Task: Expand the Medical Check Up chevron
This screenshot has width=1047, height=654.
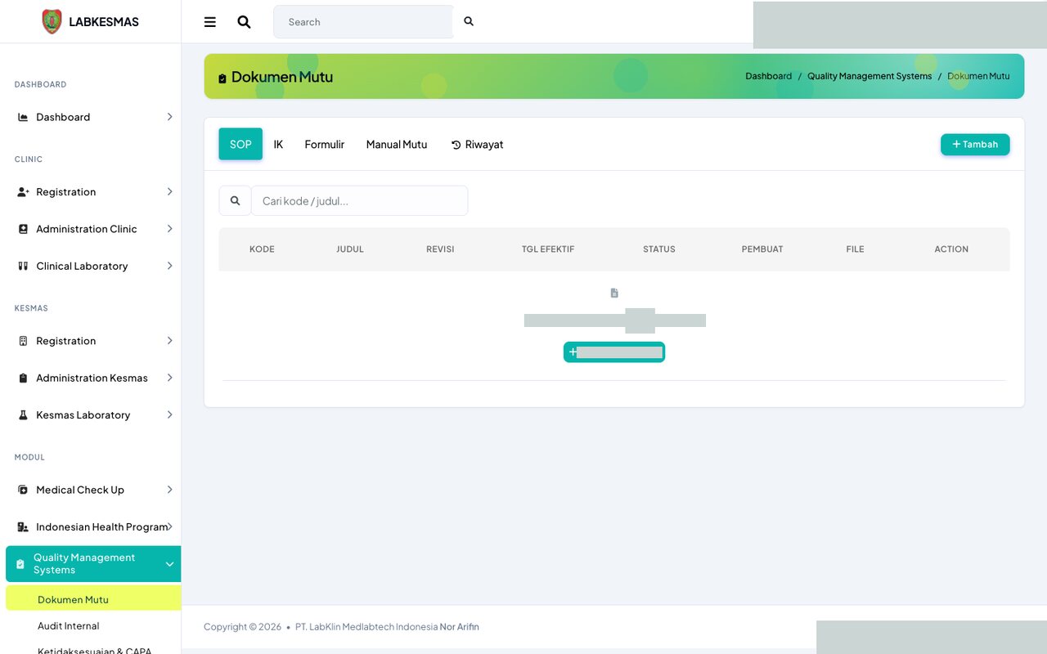Action: [x=169, y=490]
